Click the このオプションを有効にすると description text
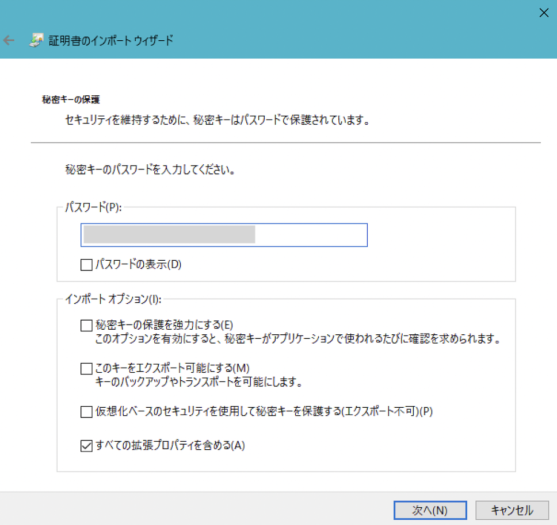This screenshot has height=525, width=557. coord(296,339)
